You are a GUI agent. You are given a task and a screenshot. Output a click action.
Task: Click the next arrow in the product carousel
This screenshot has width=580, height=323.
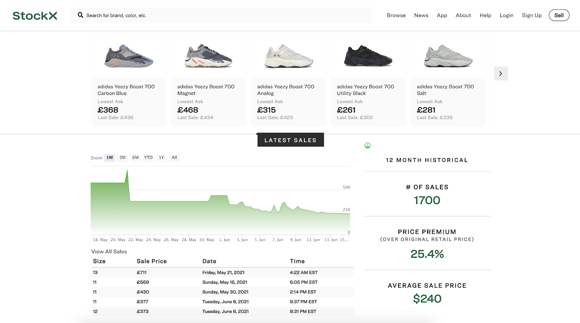[x=501, y=74]
